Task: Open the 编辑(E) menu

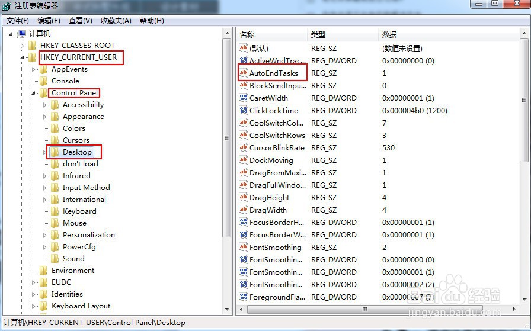Action: tap(49, 21)
